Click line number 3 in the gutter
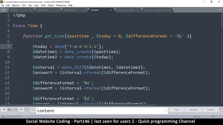This screenshot has height=125, width=223. coord(8,26)
